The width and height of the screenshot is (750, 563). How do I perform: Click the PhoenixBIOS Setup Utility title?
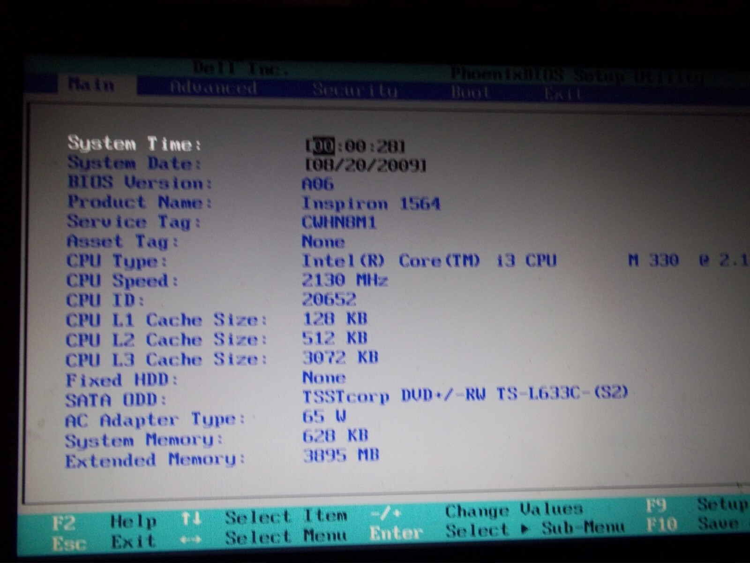tap(577, 76)
